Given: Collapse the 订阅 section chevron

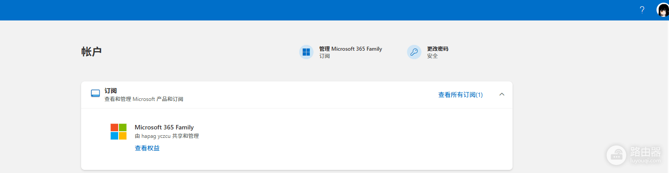Looking at the screenshot, I should point(502,94).
